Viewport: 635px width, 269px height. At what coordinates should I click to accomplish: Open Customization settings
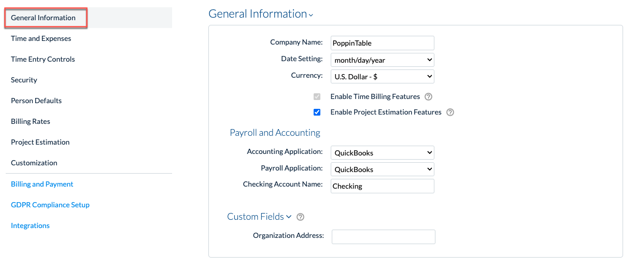point(34,163)
